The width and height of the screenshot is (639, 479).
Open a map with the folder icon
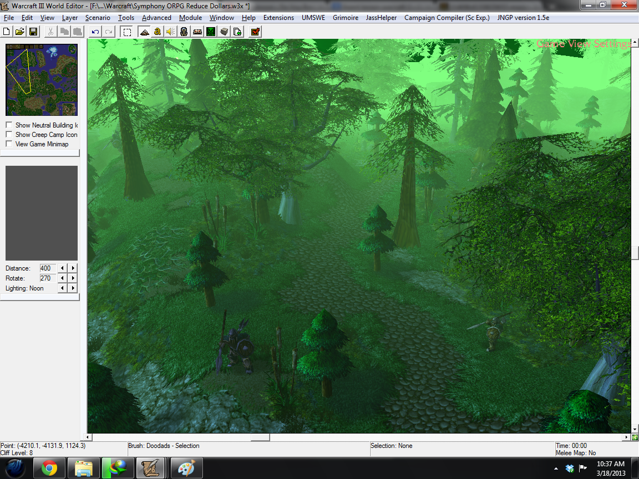coord(19,32)
